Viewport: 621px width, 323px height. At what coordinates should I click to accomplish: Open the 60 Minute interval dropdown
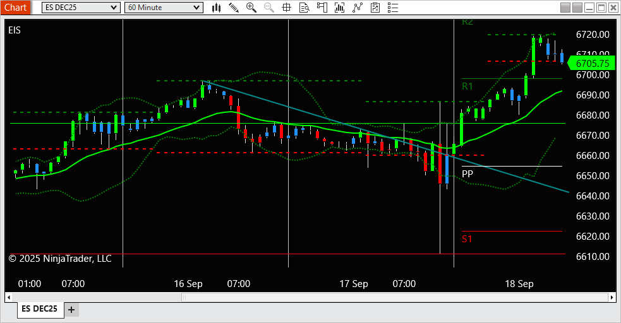(x=164, y=8)
